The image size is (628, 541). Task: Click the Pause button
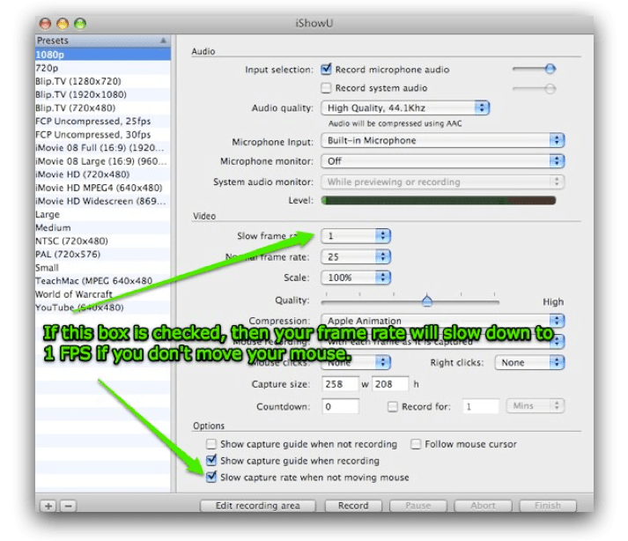click(417, 506)
